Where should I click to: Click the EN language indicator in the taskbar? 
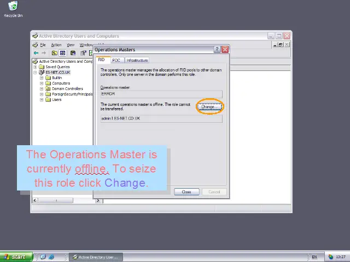tap(314, 257)
